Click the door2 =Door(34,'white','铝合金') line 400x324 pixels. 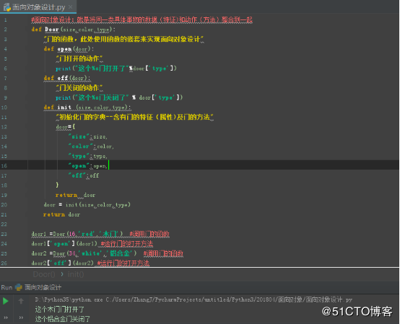[x=84, y=253]
